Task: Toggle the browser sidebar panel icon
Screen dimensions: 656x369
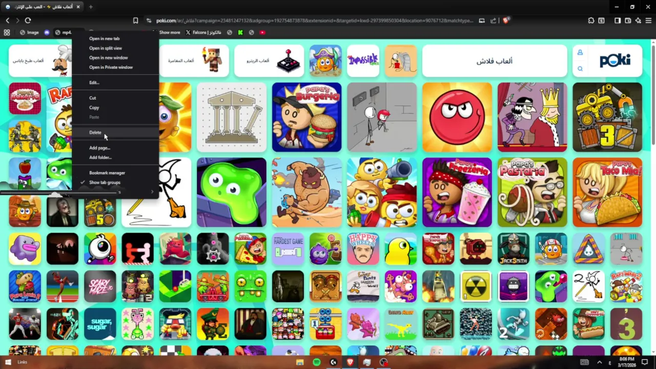Action: tap(618, 20)
